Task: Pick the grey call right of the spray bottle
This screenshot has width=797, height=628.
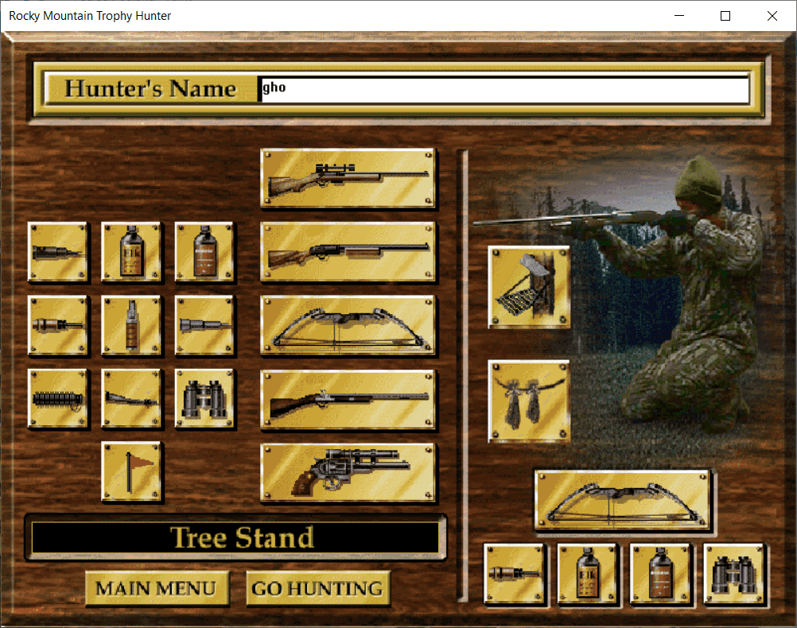Action: [205, 325]
